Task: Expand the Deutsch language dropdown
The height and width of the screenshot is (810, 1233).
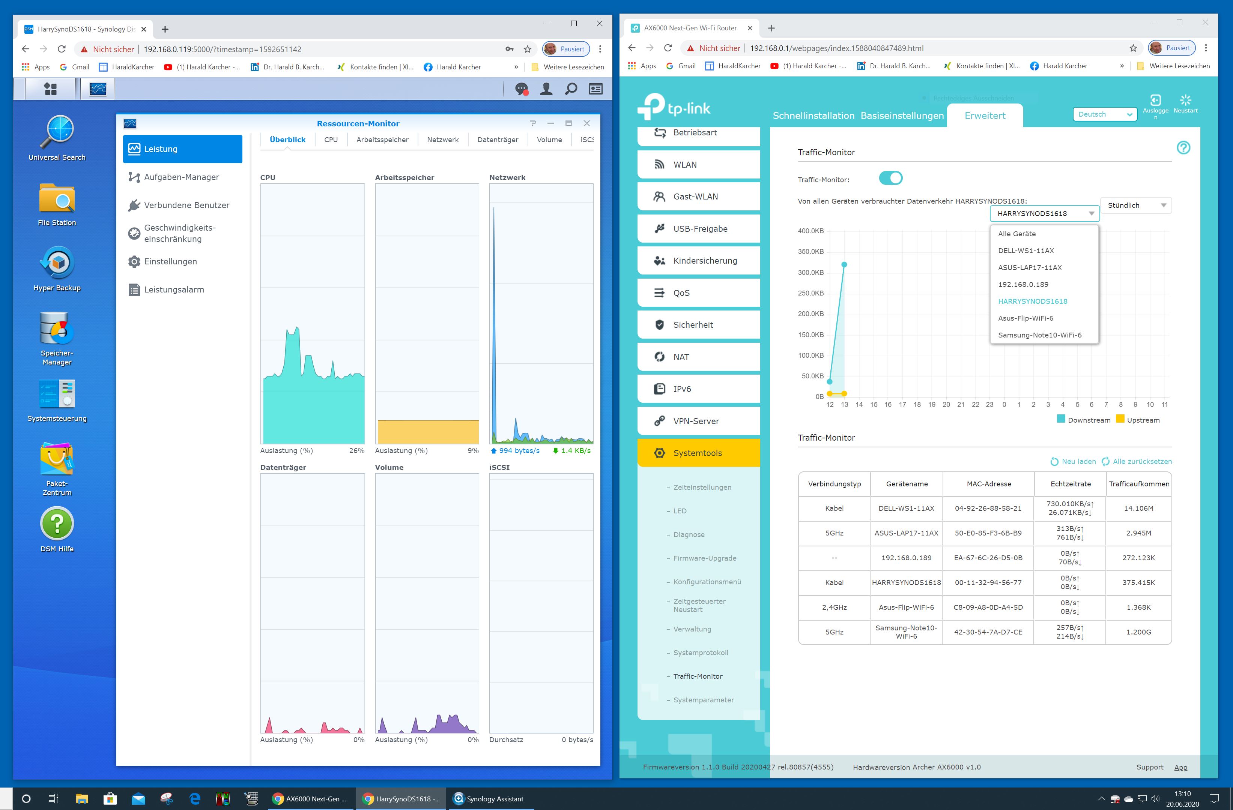Action: (1105, 114)
